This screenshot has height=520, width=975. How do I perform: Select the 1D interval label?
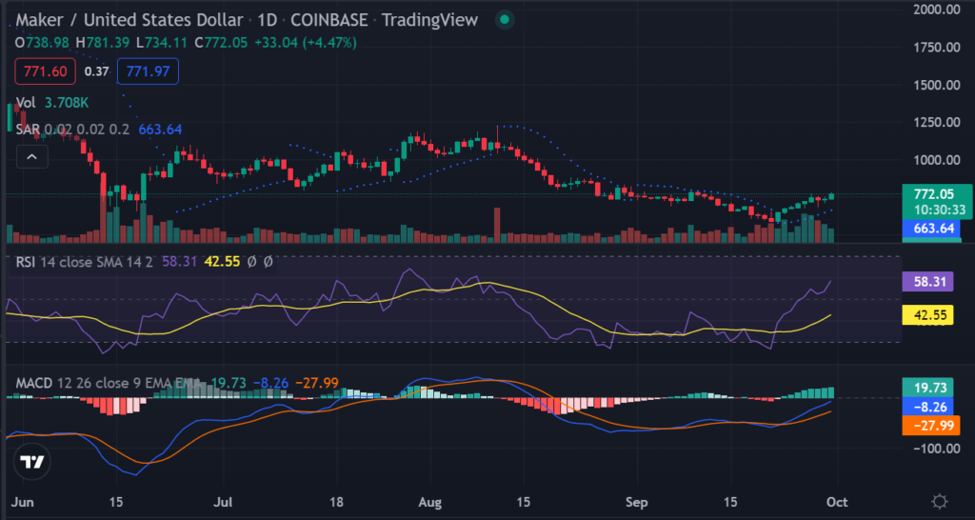[x=267, y=20]
